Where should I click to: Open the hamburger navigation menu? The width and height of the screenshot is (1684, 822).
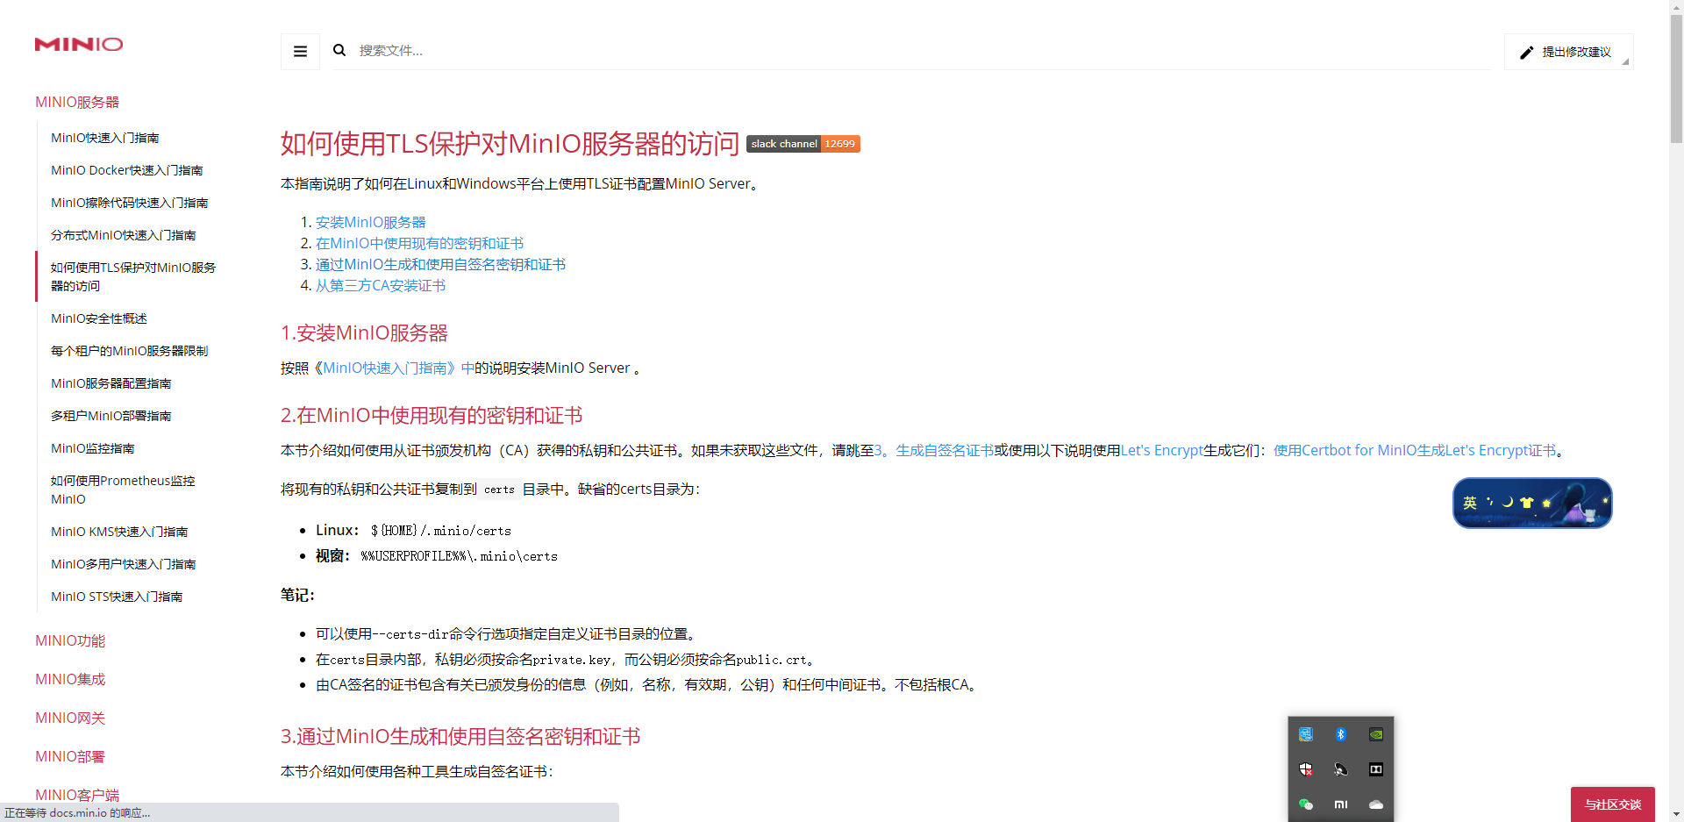[x=299, y=51]
